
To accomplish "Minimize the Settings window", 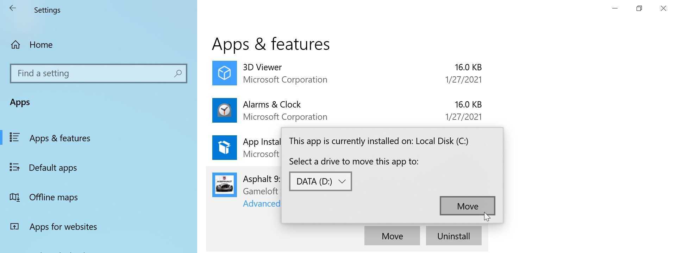I will 615,8.
